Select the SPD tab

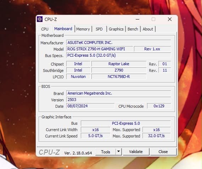click(x=99, y=29)
